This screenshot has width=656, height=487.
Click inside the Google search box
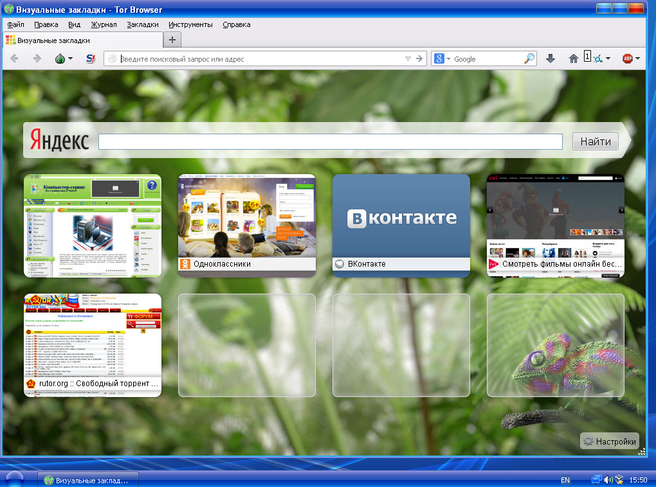pos(487,59)
